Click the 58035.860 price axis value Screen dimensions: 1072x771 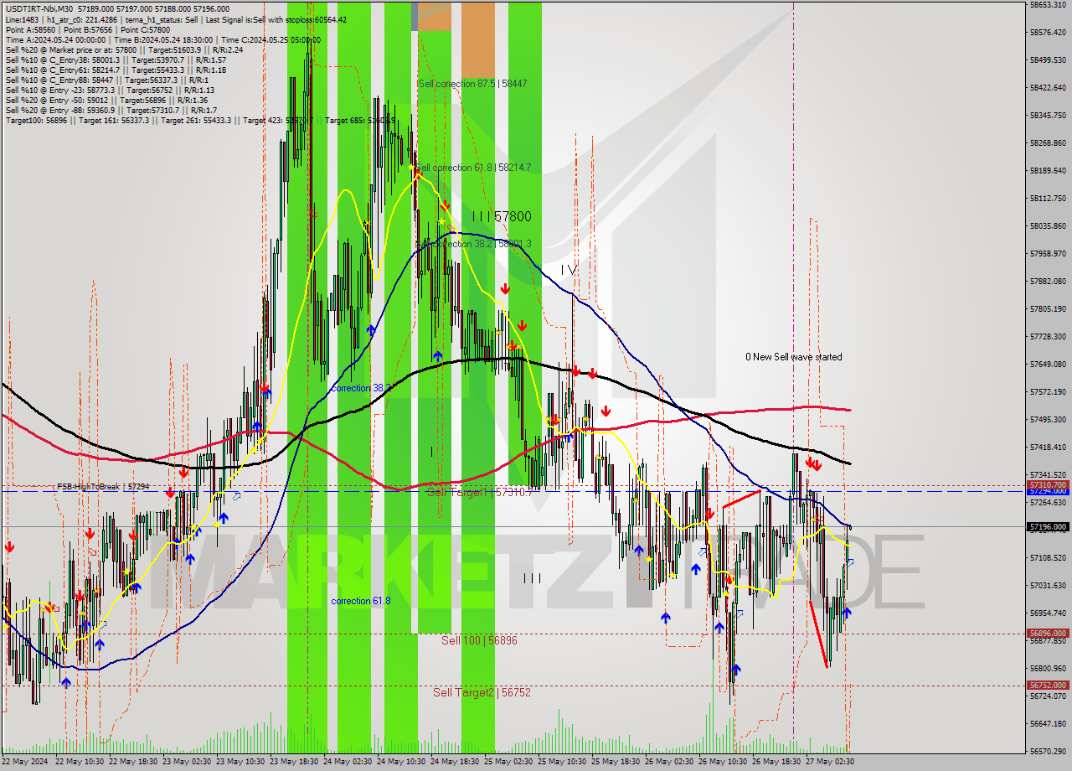(1048, 226)
